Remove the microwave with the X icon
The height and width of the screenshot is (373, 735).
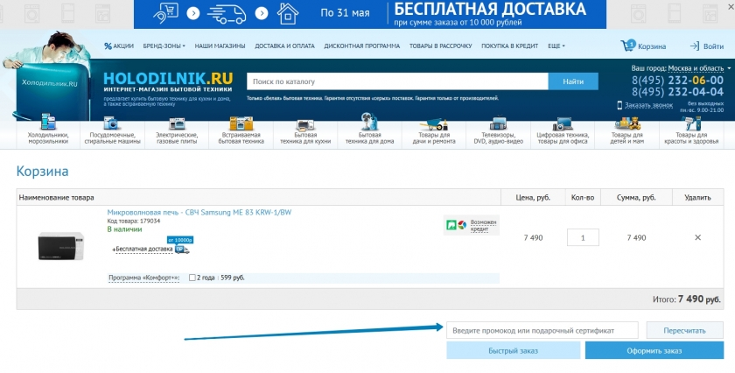[697, 237]
